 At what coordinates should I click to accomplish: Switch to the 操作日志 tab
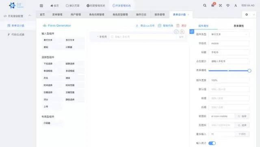[x=141, y=15]
